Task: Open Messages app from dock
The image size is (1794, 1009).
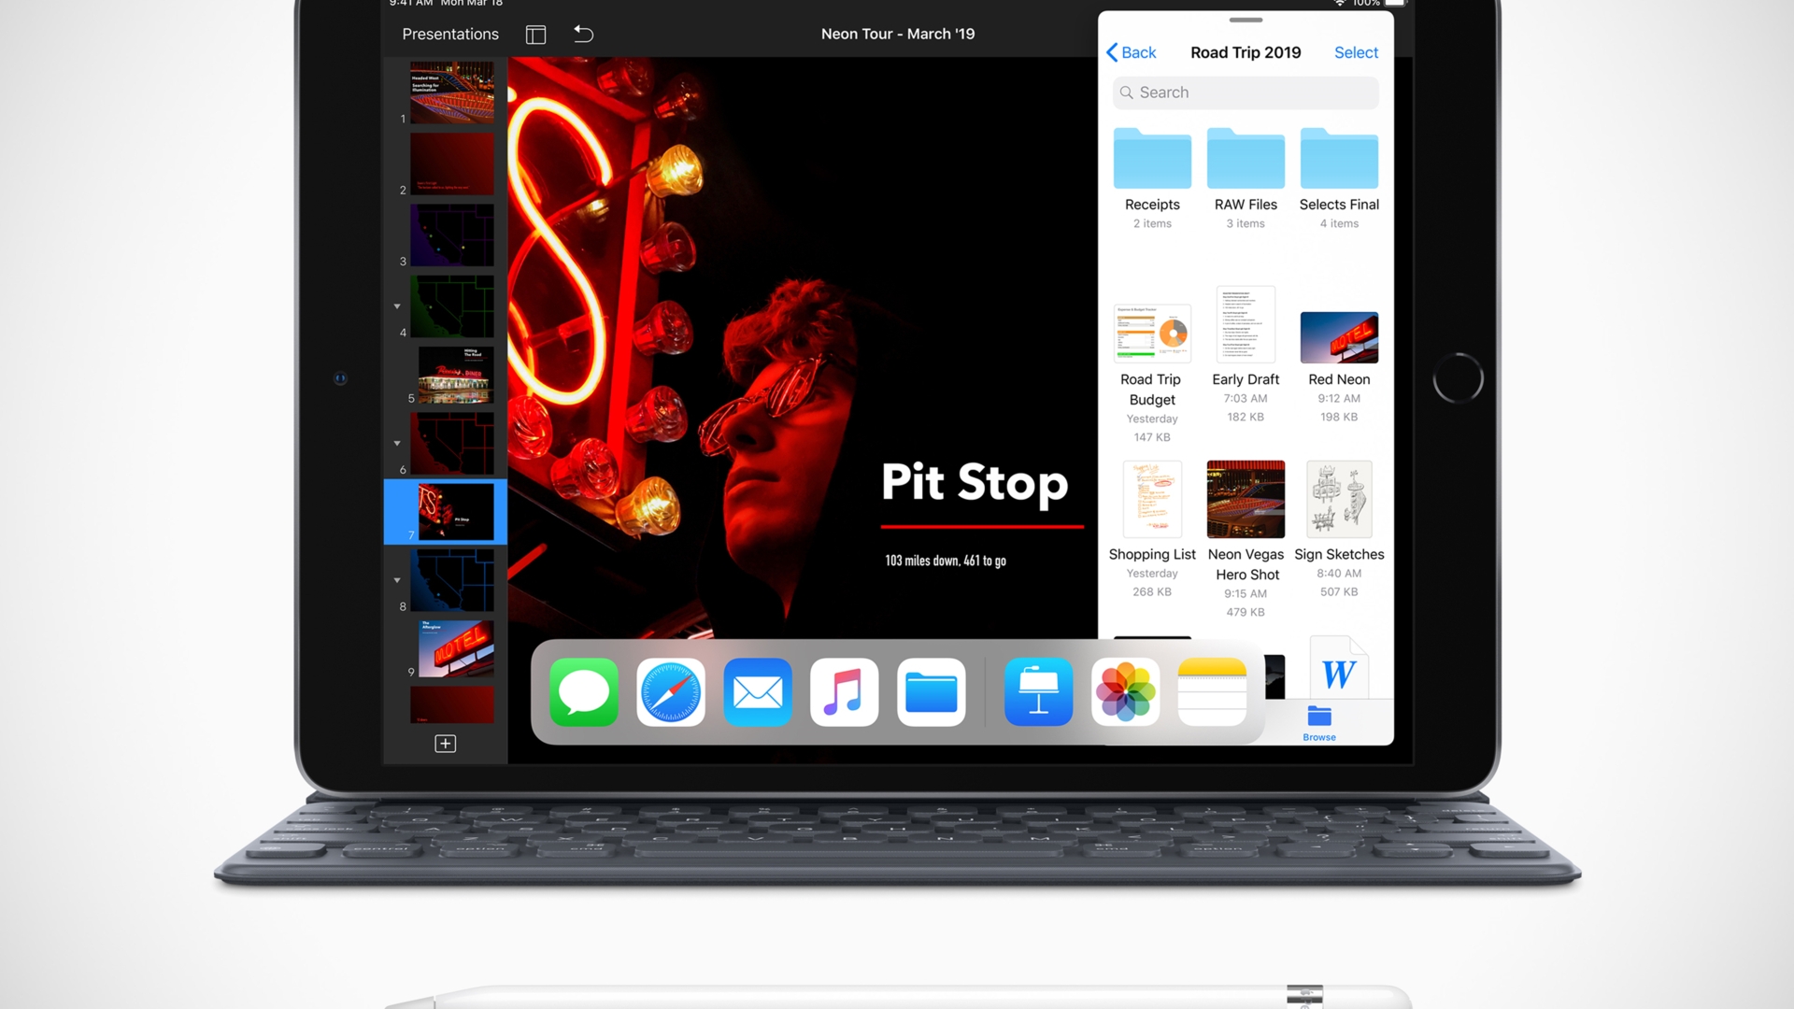Action: click(x=584, y=692)
